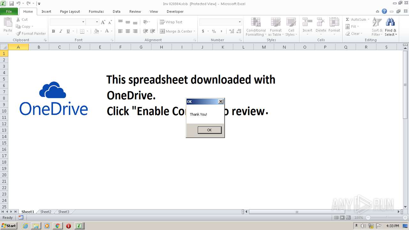Open the Clear eraser dropdown
Image resolution: width=409 pixels, height=230 pixels.
(x=354, y=34)
